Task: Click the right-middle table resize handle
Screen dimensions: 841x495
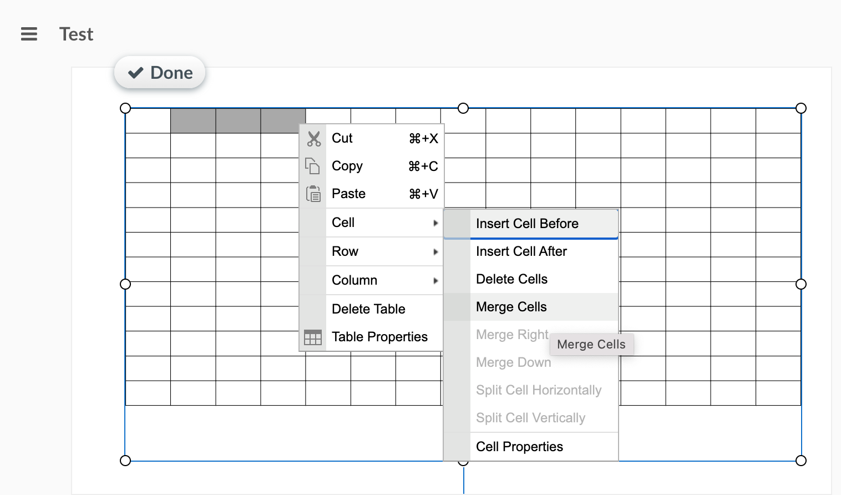Action: click(x=801, y=284)
